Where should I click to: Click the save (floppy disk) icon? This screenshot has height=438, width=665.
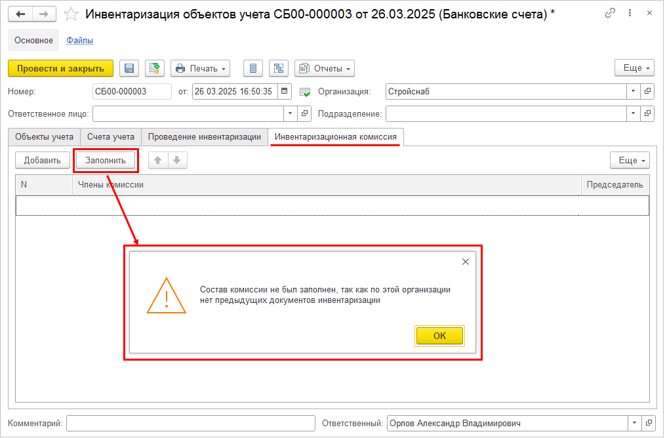[129, 68]
